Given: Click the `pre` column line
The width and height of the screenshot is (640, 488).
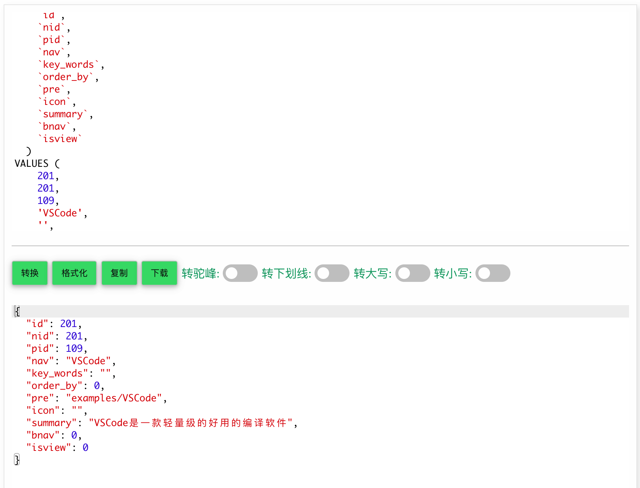Looking at the screenshot, I should (54, 89).
